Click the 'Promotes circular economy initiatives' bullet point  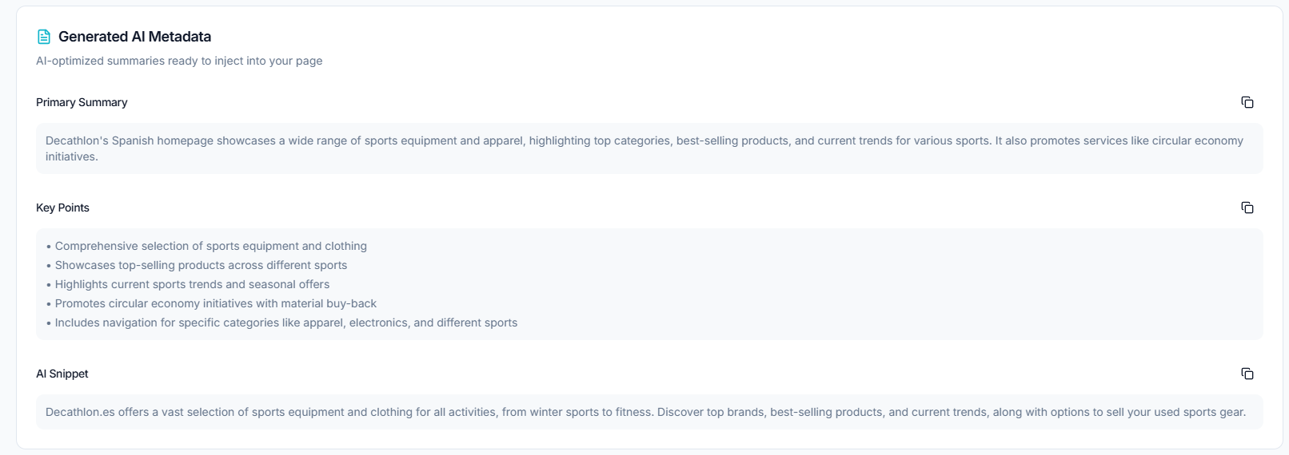215,303
